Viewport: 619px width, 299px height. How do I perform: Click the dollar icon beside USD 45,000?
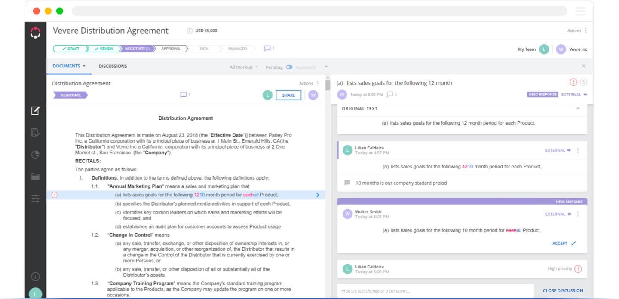[190, 31]
